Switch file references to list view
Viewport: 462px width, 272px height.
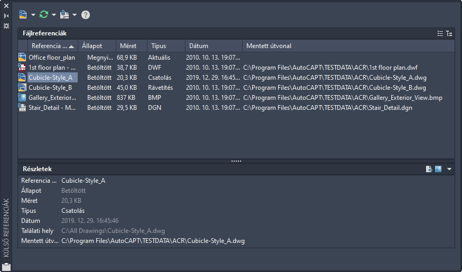440,33
